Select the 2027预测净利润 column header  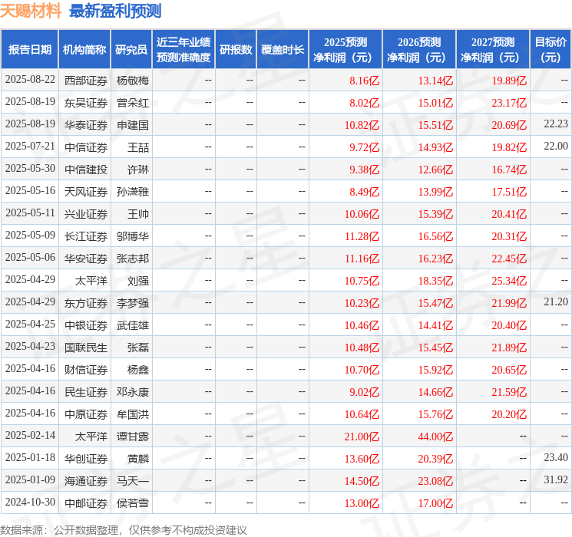(492, 50)
